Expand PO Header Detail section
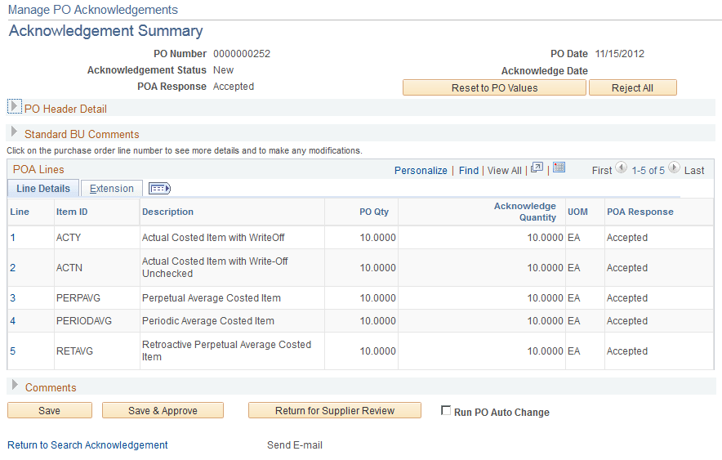Image resolution: width=722 pixels, height=460 pixels. [x=14, y=106]
